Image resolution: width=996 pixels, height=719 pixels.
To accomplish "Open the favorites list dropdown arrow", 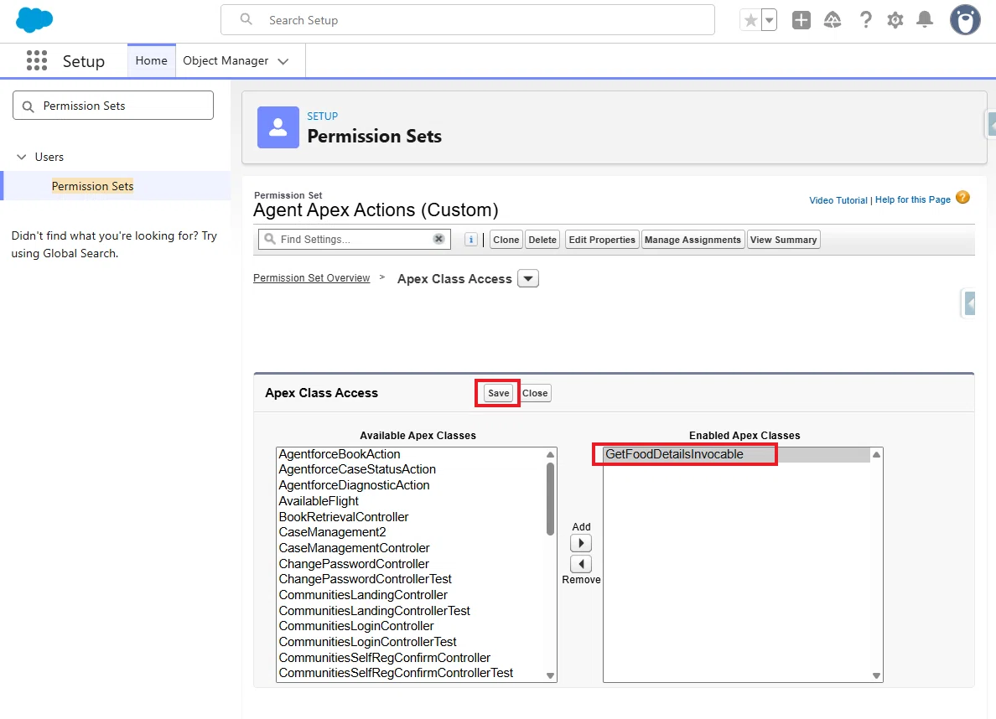I will point(770,20).
